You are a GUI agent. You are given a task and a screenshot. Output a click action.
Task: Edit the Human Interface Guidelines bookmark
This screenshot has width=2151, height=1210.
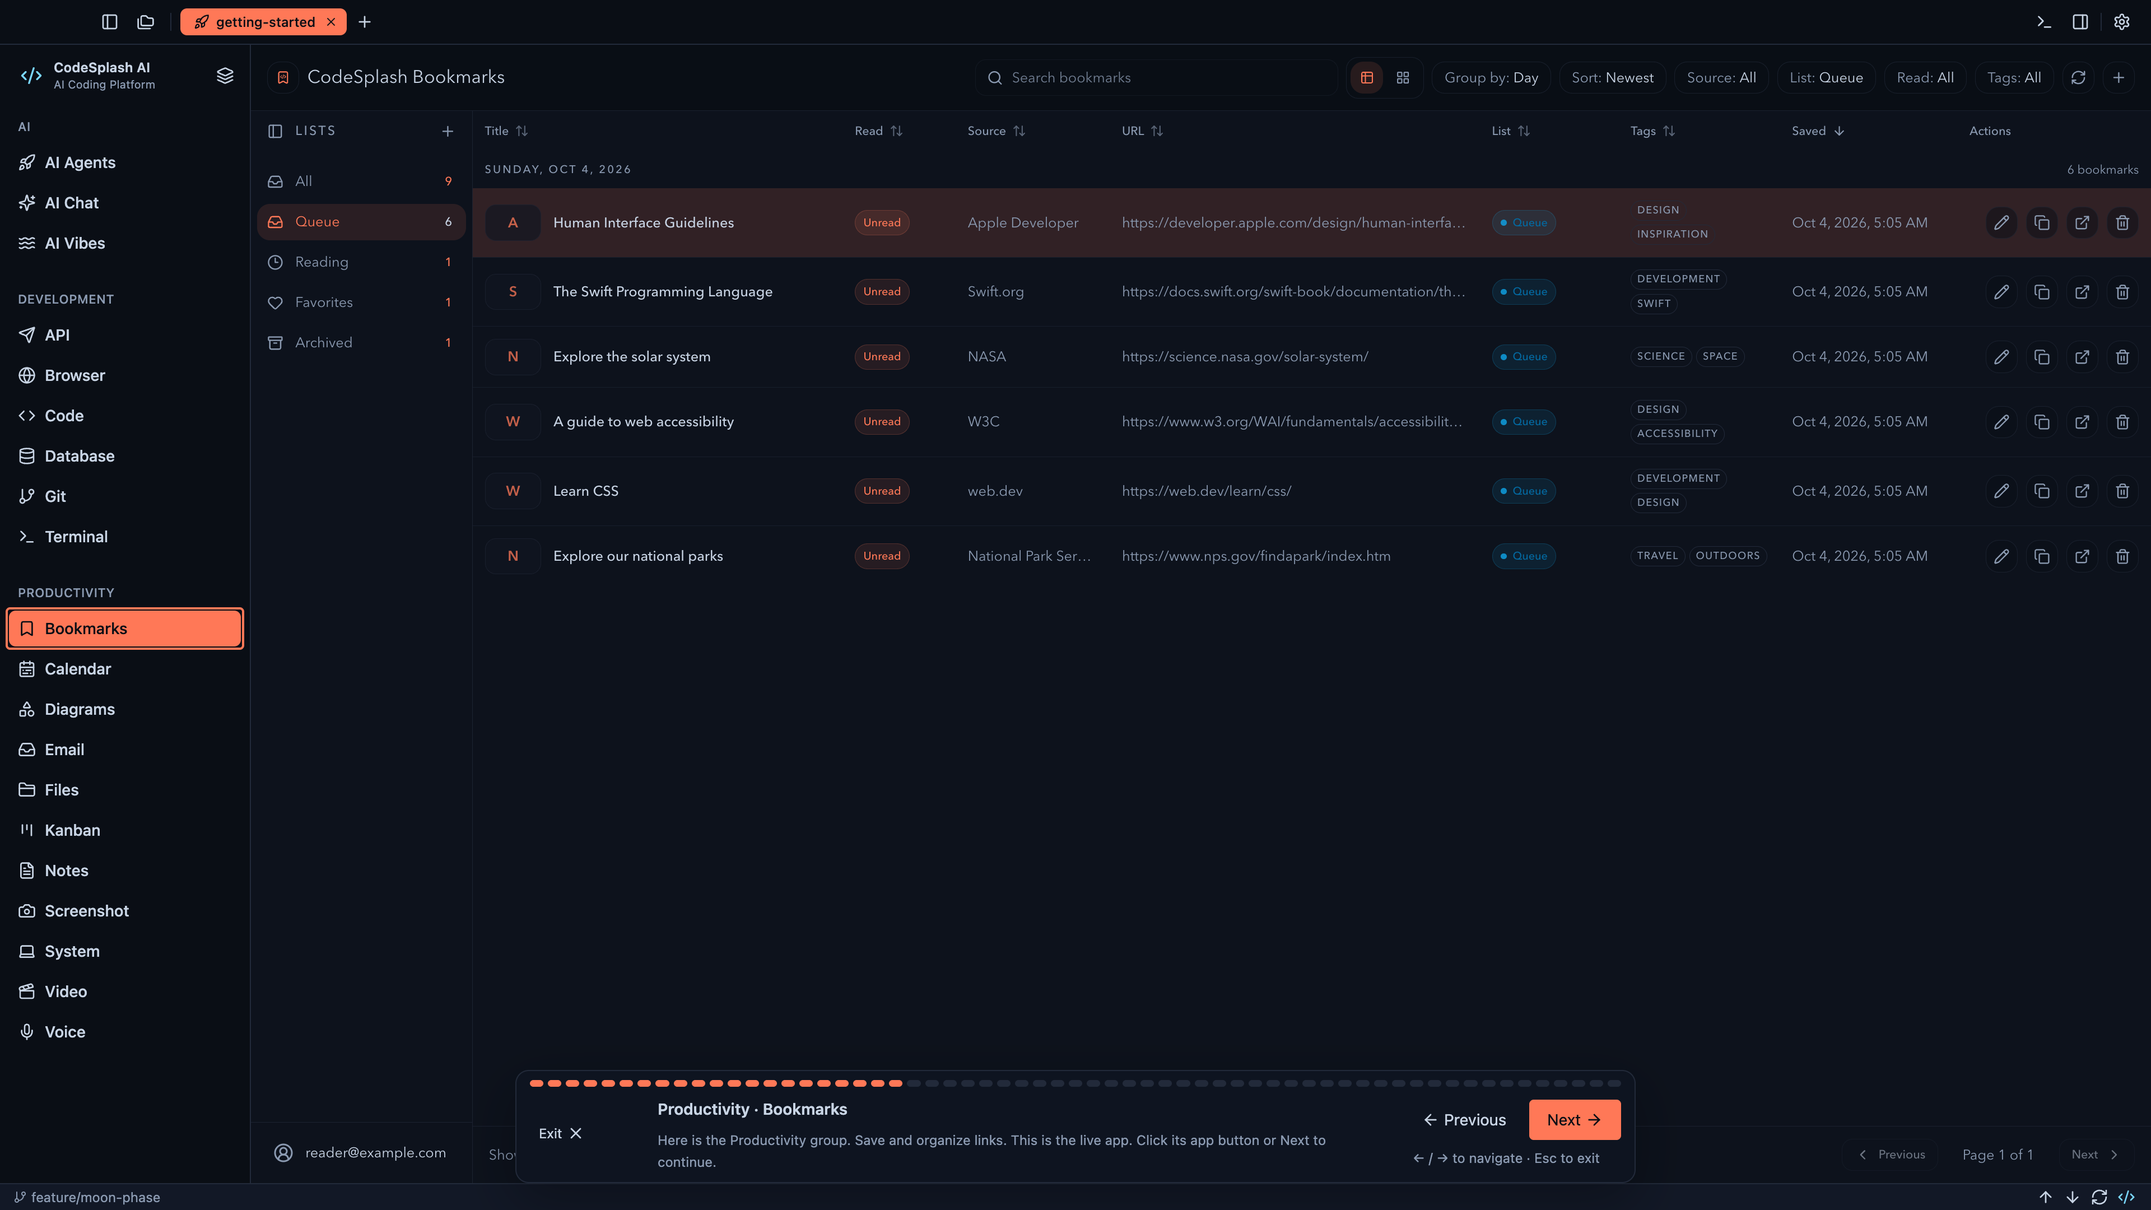pos(2001,223)
